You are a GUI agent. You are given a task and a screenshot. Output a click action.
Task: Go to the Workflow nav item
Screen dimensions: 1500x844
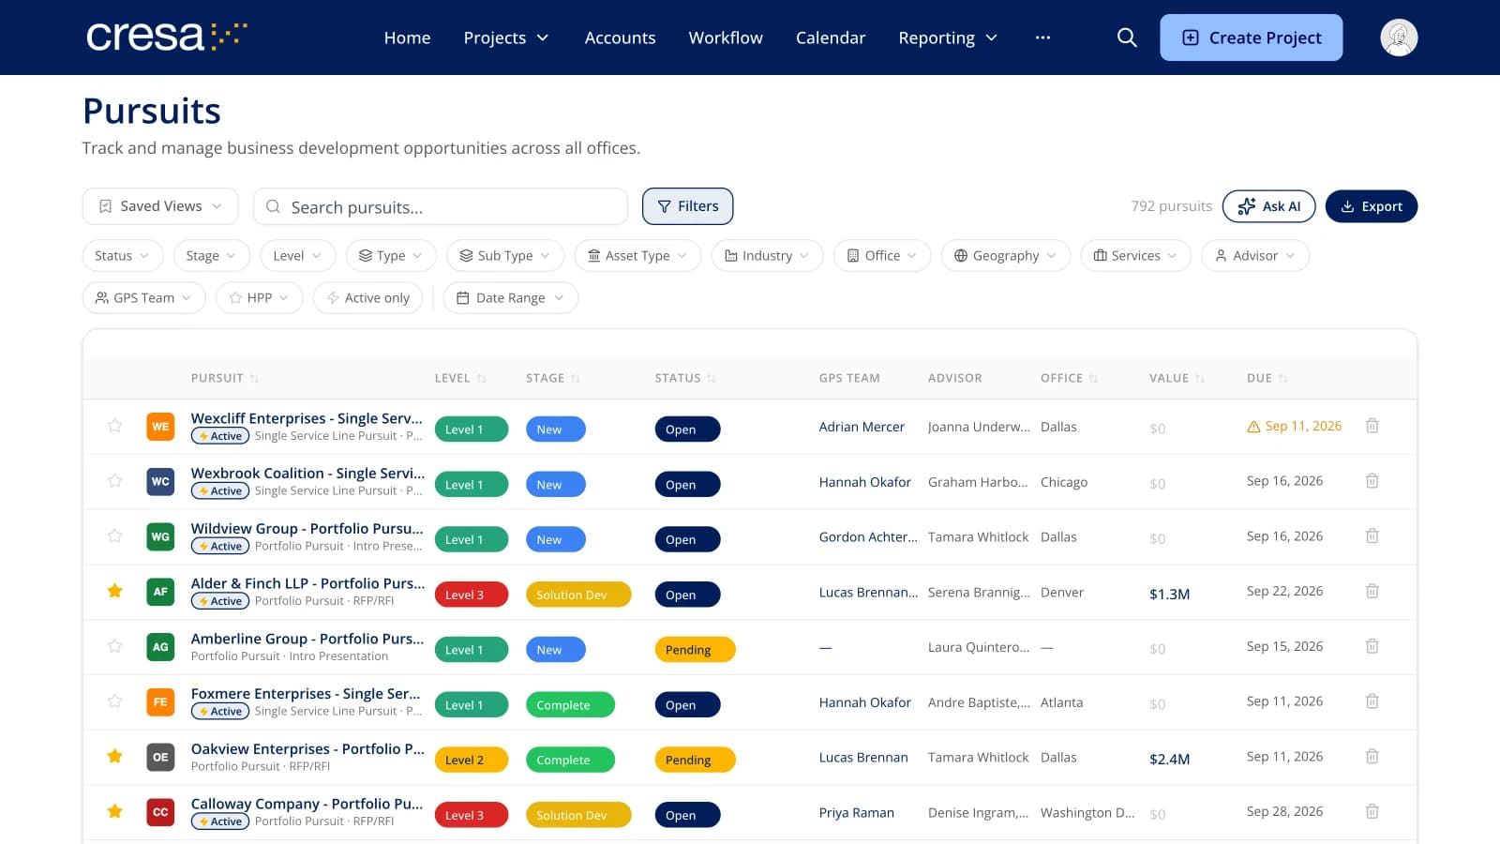point(726,38)
